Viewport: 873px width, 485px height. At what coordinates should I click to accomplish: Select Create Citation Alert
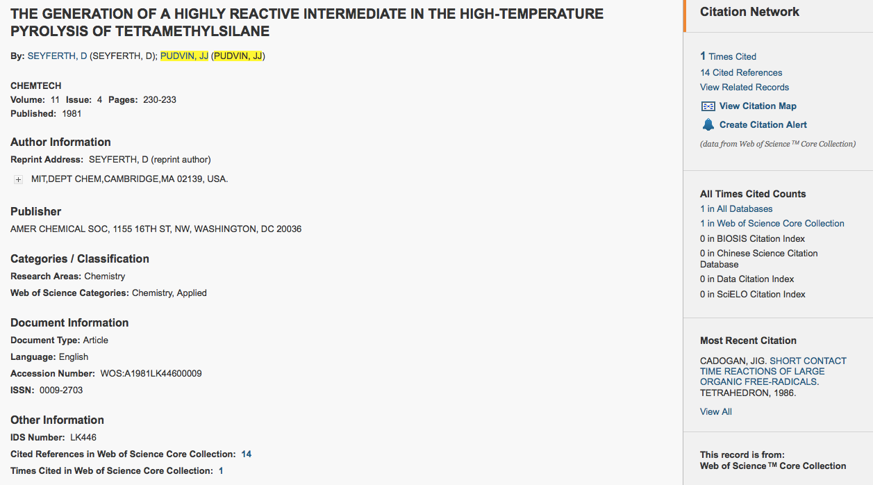pyautogui.click(x=763, y=125)
